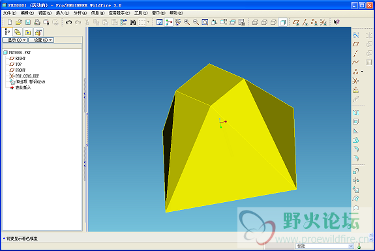This screenshot has height=251, width=375.
Task: Open the 工具 (Tools) menu
Action: [x=141, y=13]
